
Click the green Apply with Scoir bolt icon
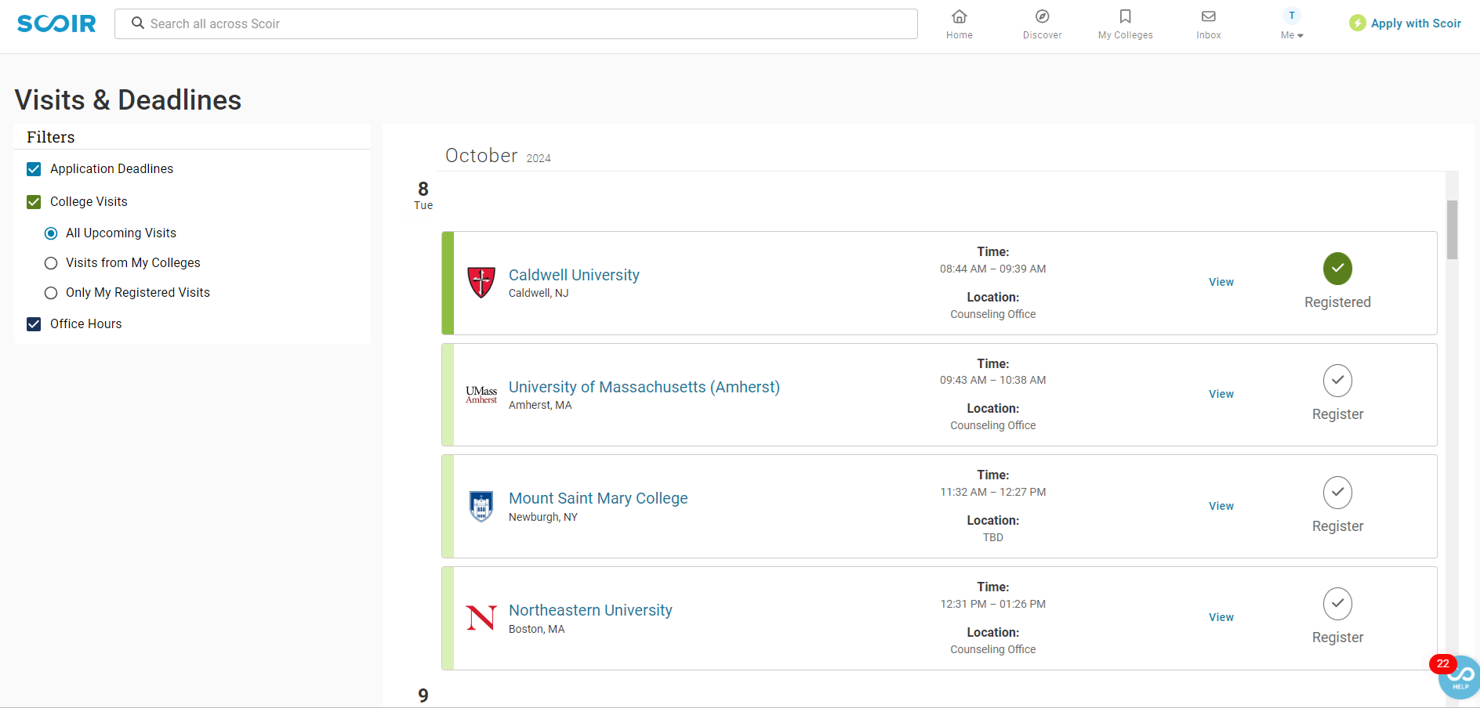pyautogui.click(x=1358, y=23)
